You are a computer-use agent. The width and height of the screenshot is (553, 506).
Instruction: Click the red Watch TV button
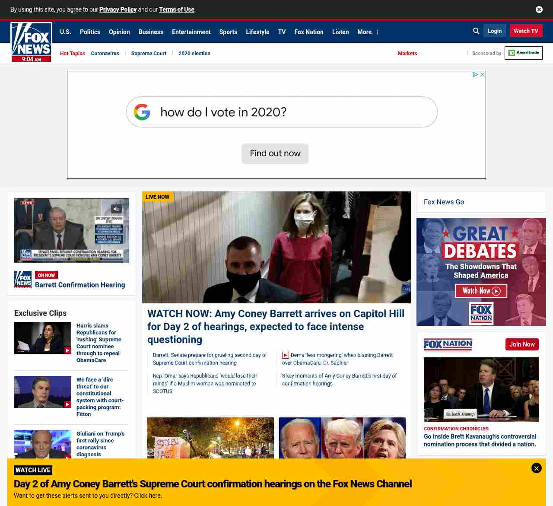coord(526,31)
